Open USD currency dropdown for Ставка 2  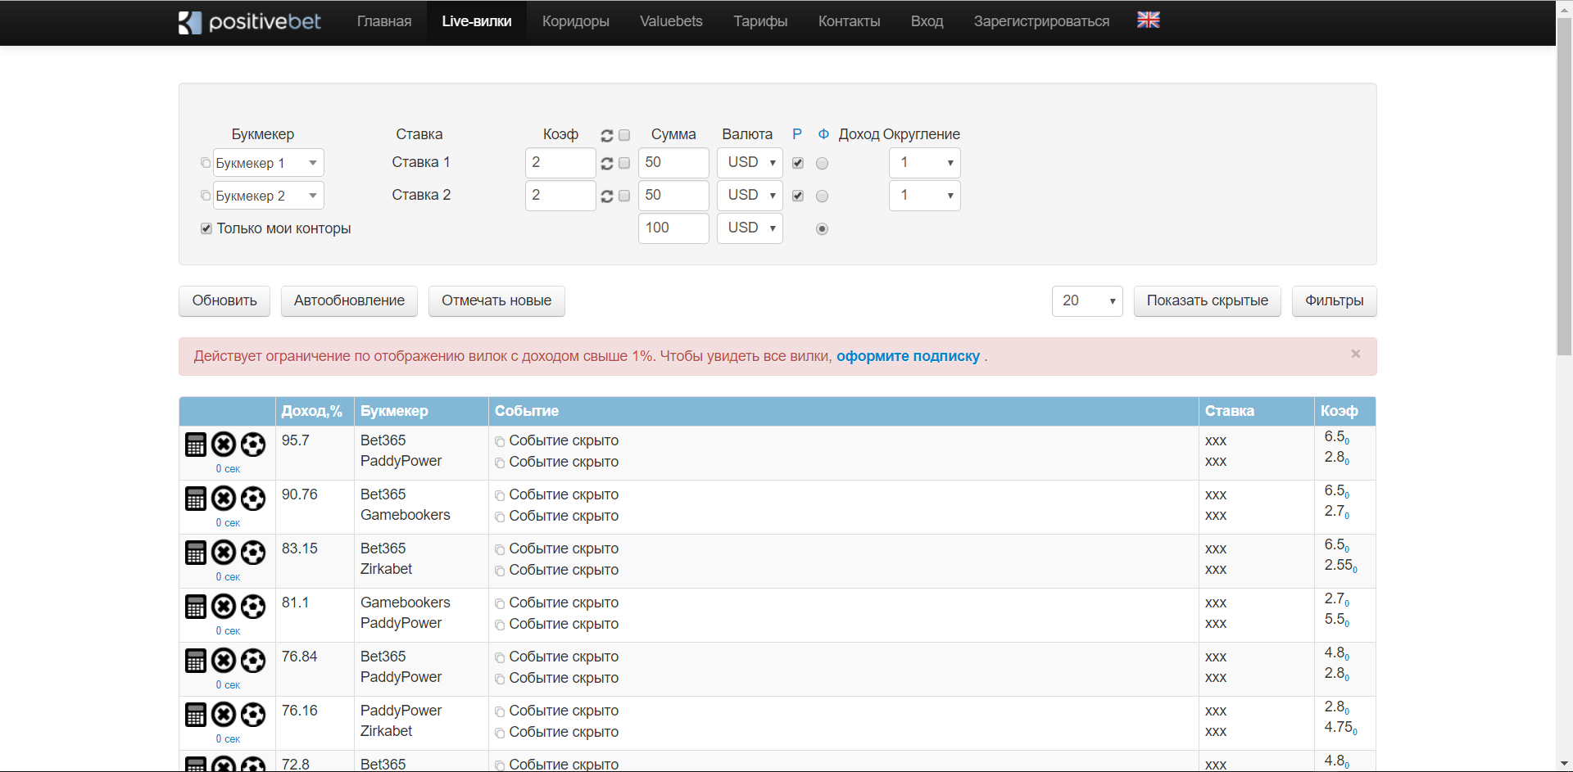[x=750, y=196]
